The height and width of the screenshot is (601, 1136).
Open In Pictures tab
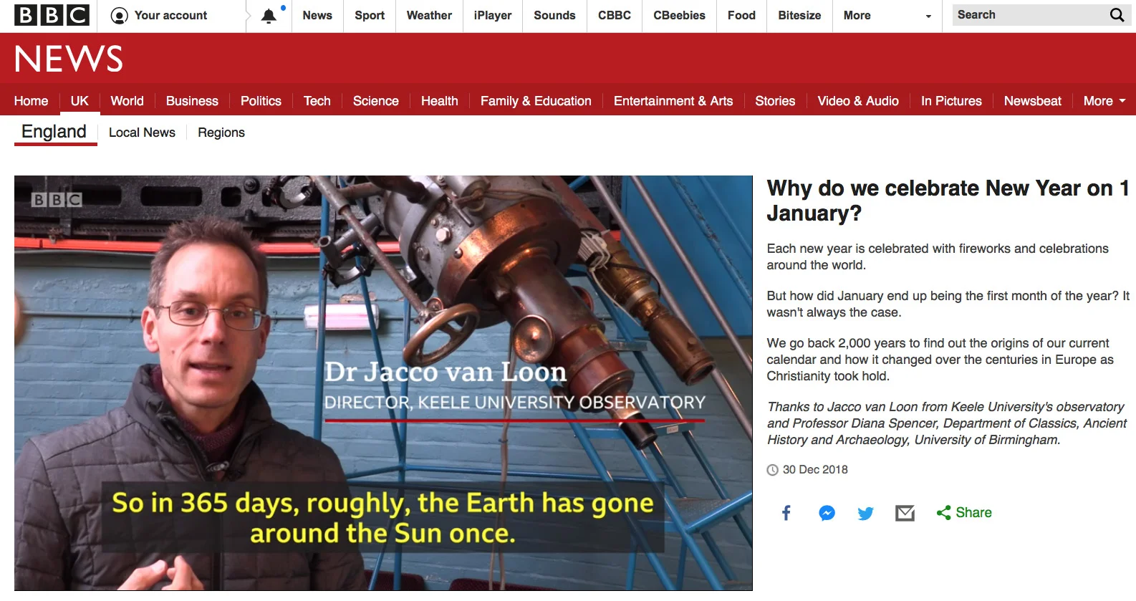(951, 101)
